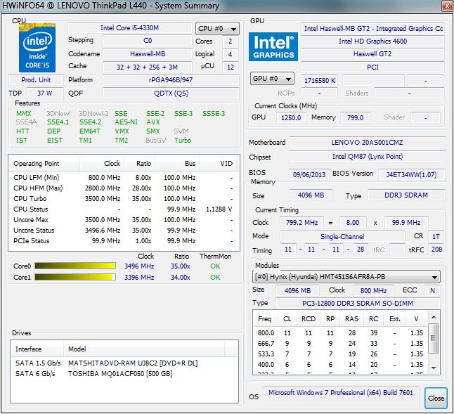The width and height of the screenshot is (454, 414).
Task: Click the Prod. Unit button
Action: click(36, 80)
